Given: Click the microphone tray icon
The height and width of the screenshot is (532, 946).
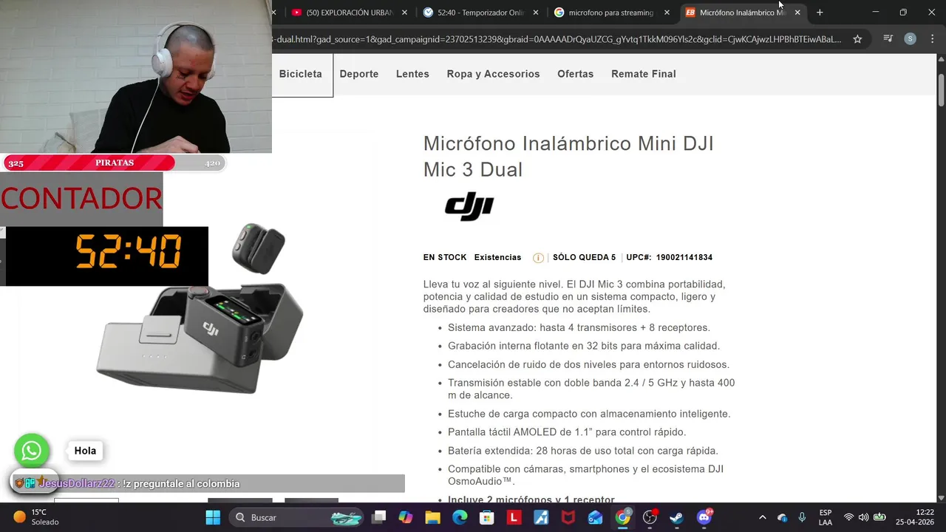Looking at the screenshot, I should point(802,517).
